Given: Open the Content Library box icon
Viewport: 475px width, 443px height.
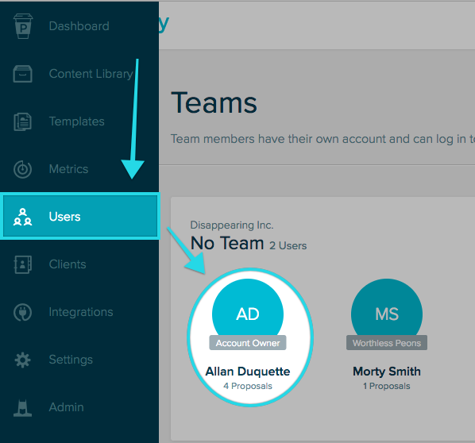Looking at the screenshot, I should (23, 74).
